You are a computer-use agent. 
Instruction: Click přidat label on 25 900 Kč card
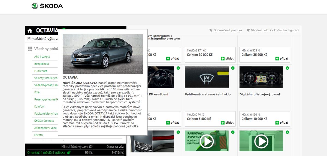284,59
